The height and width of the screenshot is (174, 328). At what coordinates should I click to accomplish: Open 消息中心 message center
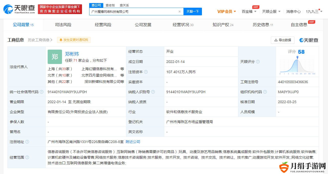[x=293, y=12]
